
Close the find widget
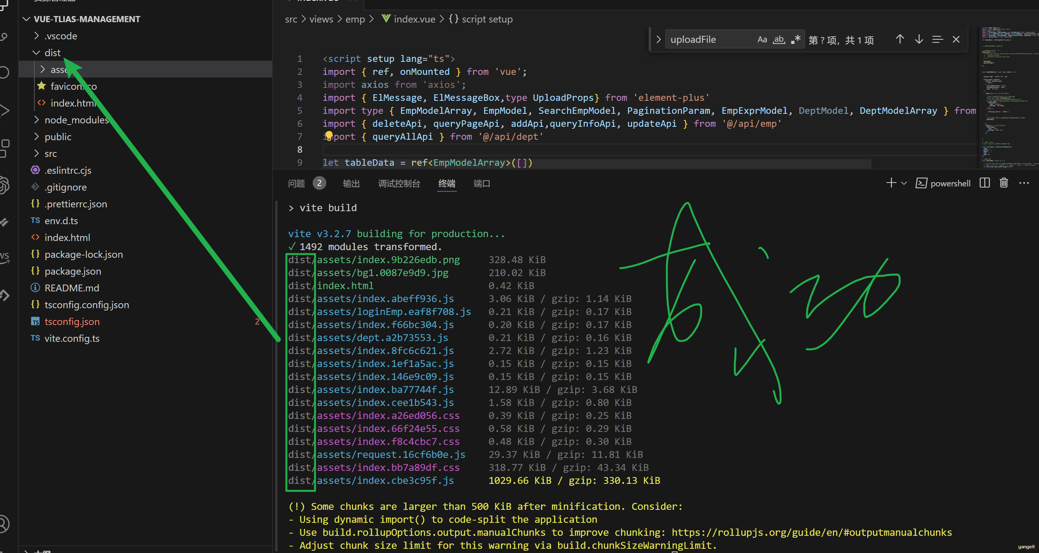coord(956,40)
